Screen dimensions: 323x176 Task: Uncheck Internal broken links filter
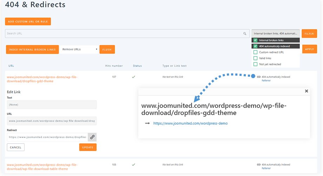256,40
